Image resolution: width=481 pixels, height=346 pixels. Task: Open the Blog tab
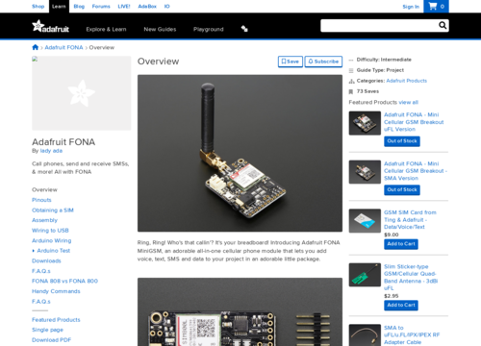point(79,7)
